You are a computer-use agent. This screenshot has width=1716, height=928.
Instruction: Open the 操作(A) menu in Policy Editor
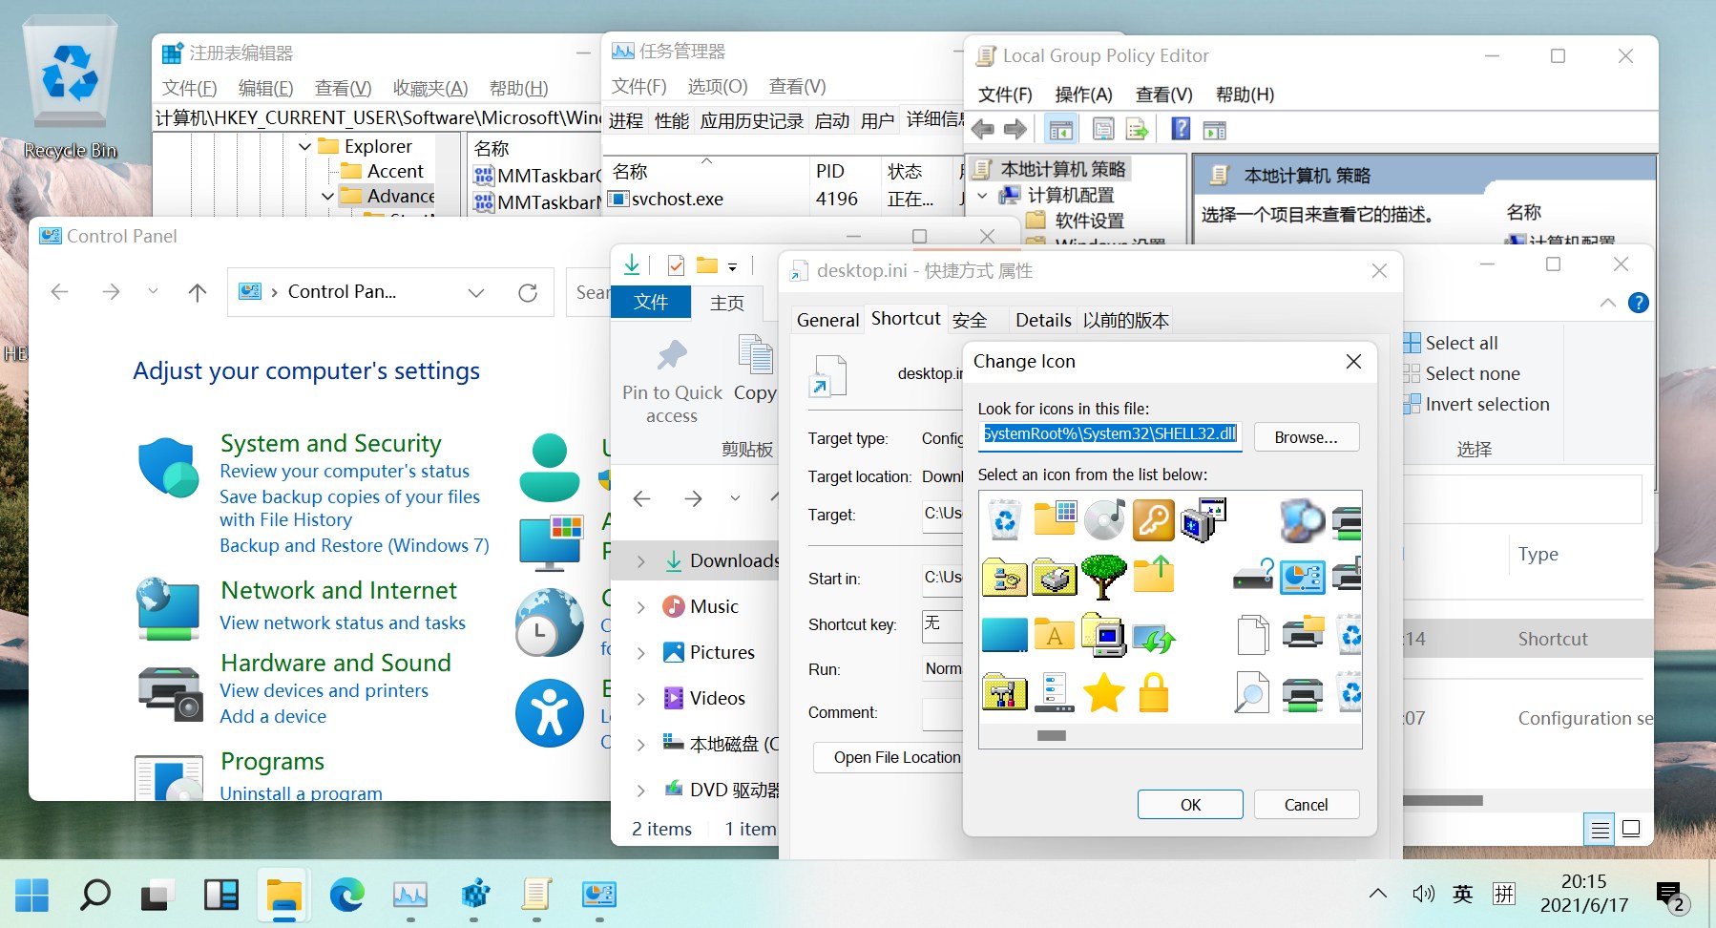(x=1083, y=95)
